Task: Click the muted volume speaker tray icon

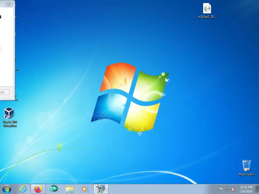Action: [233, 189]
